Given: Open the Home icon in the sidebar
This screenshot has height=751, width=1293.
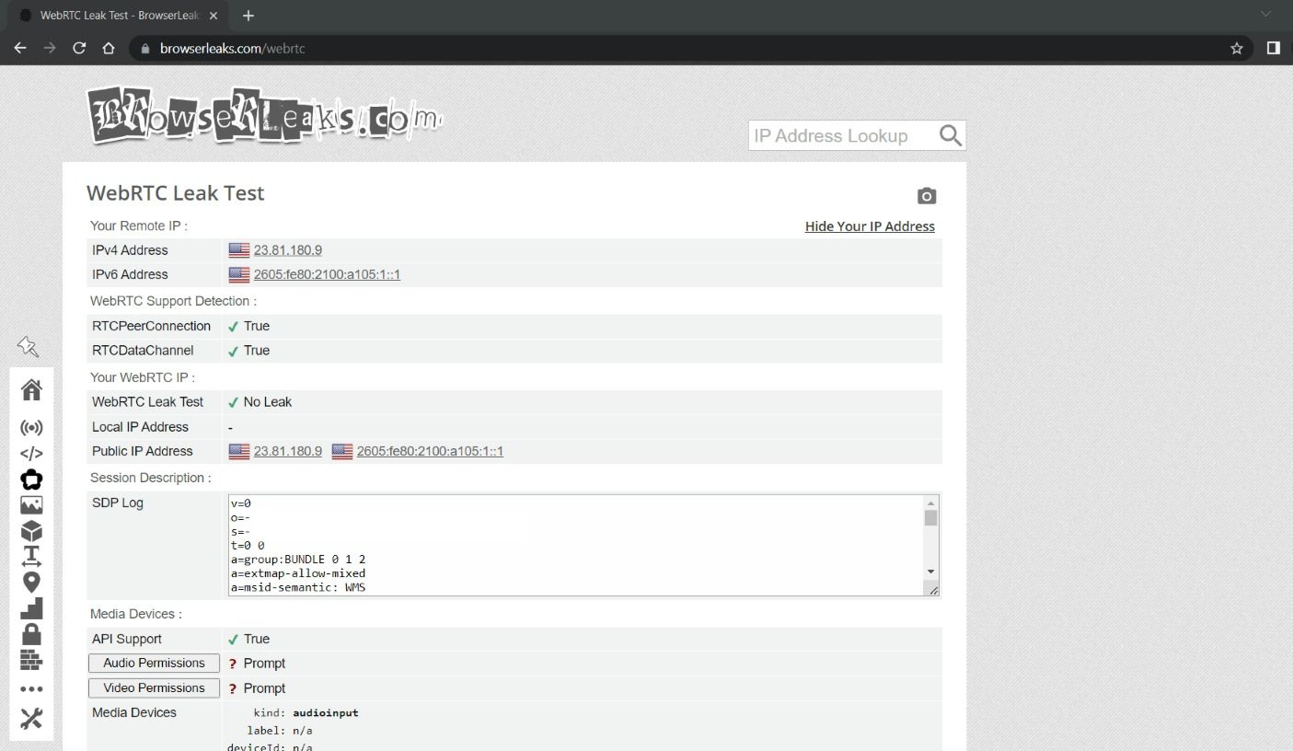Looking at the screenshot, I should click(x=31, y=390).
